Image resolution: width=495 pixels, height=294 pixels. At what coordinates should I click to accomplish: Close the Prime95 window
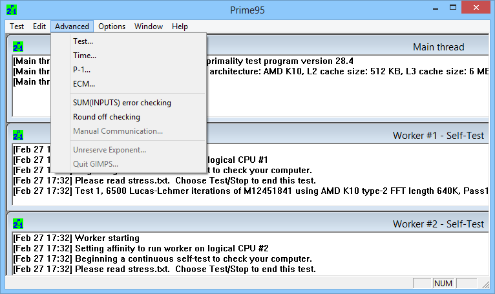point(476,8)
